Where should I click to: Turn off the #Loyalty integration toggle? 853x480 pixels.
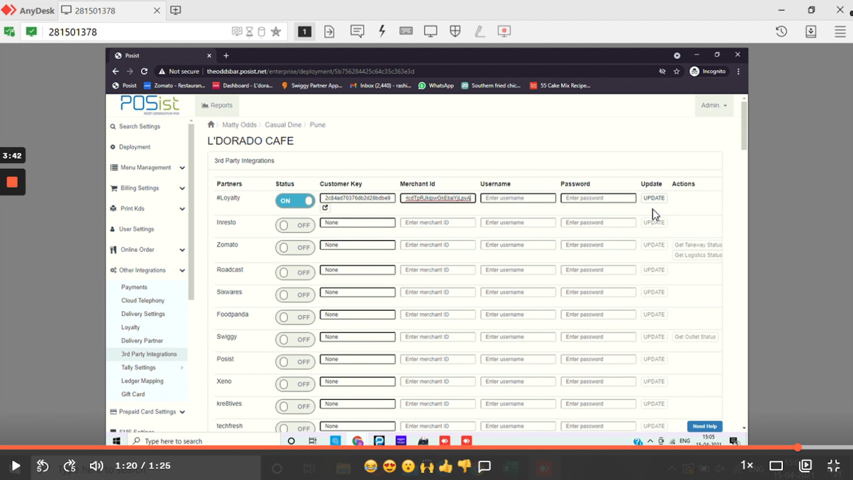click(x=295, y=201)
